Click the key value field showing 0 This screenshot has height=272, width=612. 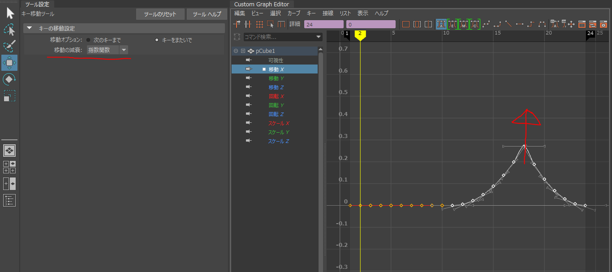click(x=371, y=24)
